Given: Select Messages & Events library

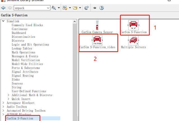Looking at the screenshot, I should [25, 56].
